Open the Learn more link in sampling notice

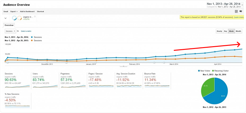pyautogui.click(x=239, y=17)
